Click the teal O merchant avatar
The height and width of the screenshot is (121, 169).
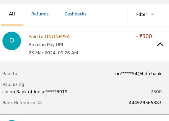coord(12,41)
